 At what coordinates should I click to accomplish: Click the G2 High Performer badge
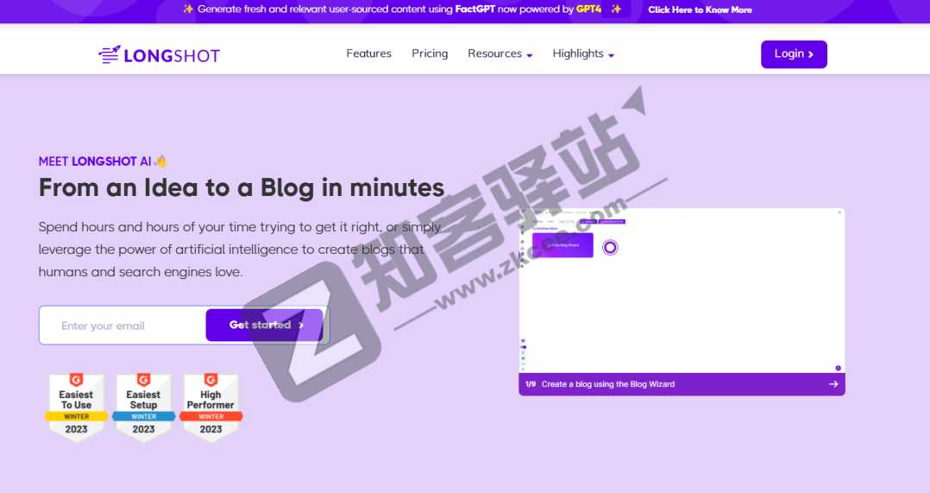tap(211, 407)
